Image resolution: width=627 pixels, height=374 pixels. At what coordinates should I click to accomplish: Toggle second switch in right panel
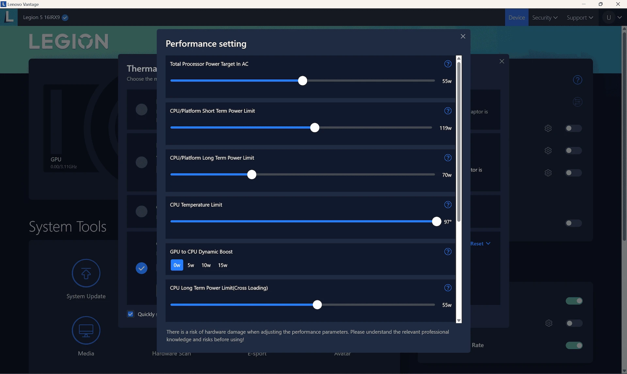click(573, 151)
